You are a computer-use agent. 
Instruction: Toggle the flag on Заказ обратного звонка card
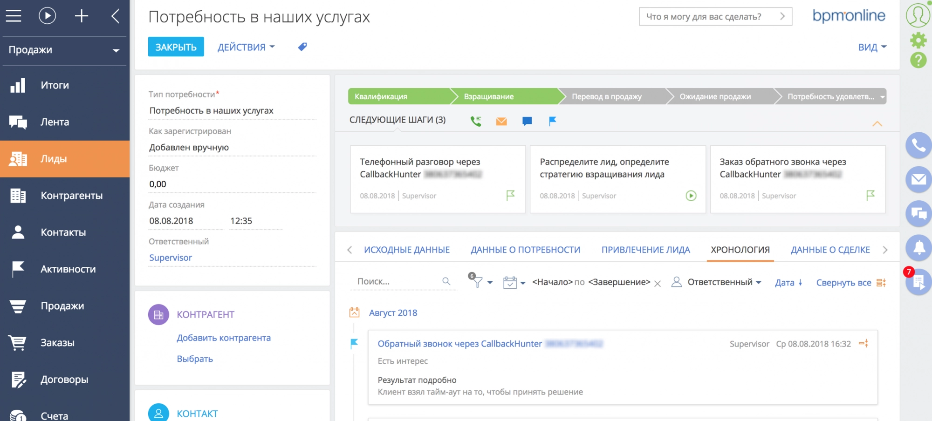point(870,196)
